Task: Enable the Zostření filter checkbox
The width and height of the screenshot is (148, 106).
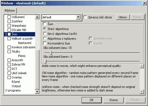Action: [9, 21]
